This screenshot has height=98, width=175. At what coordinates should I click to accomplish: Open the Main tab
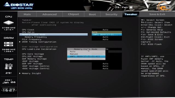click(x=27, y=14)
